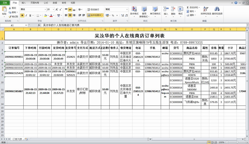Click Wrap Text (自动换行) button

93,9
